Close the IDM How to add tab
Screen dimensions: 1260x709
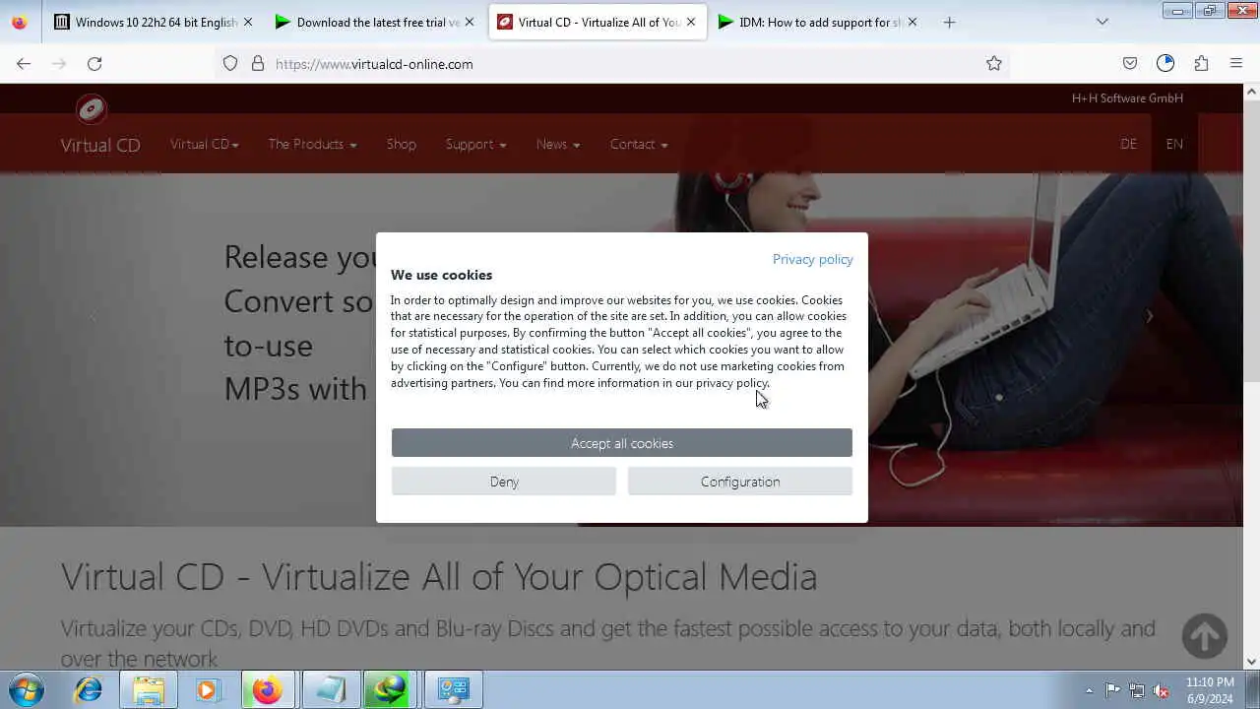click(x=913, y=22)
